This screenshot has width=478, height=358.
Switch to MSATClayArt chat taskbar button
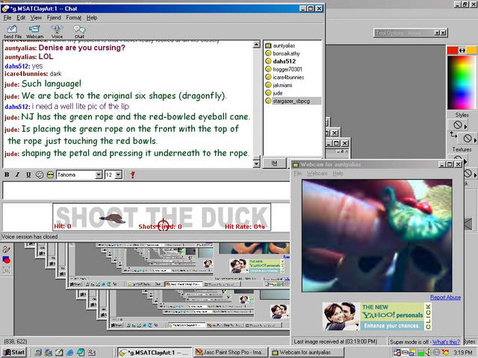click(155, 352)
